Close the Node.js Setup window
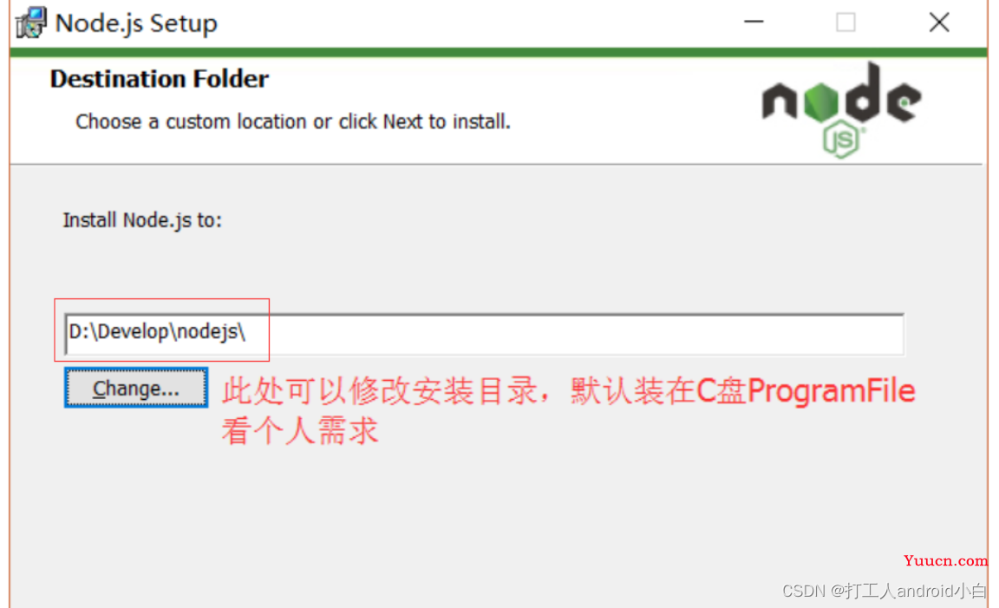Image resolution: width=999 pixels, height=608 pixels. [x=939, y=23]
